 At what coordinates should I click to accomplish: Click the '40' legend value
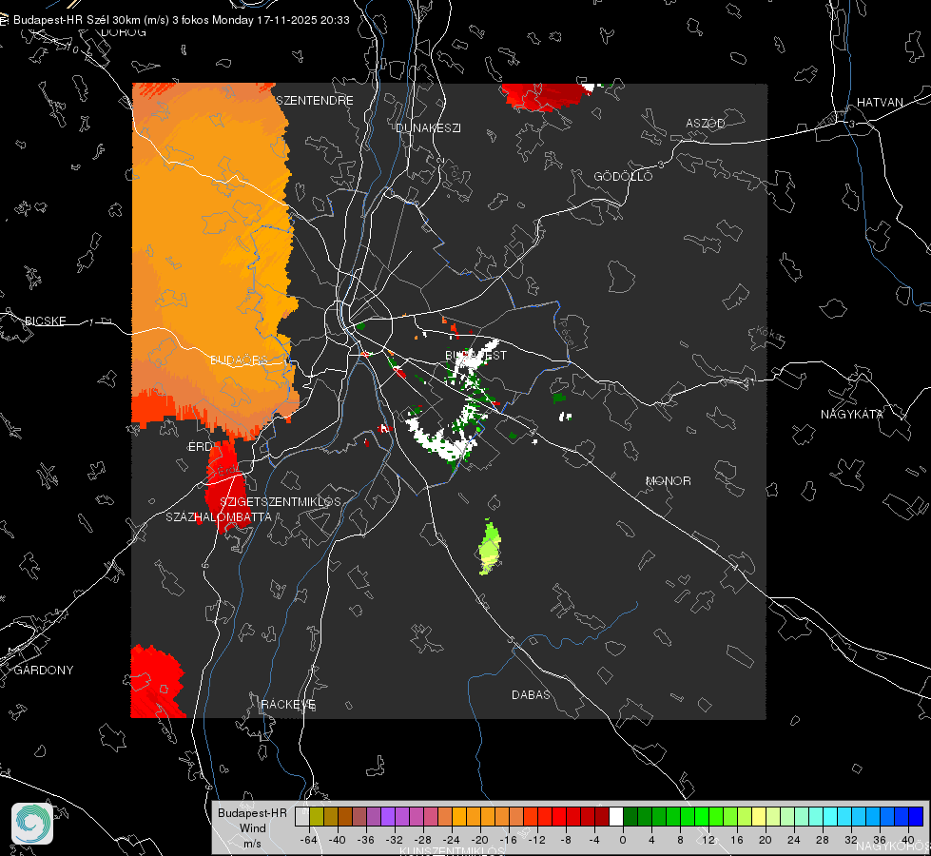click(908, 840)
